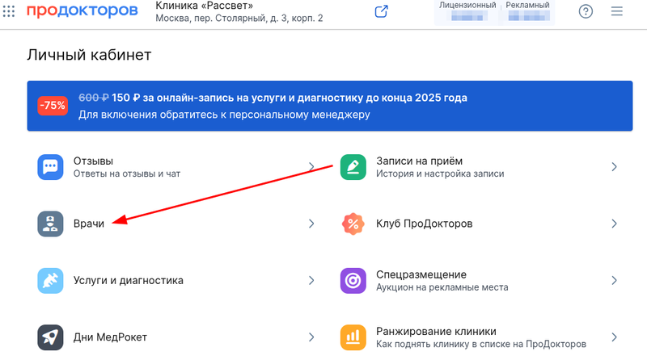Click the Врачи doctor icon
Screen dimensions: 647x364
[x=50, y=224]
